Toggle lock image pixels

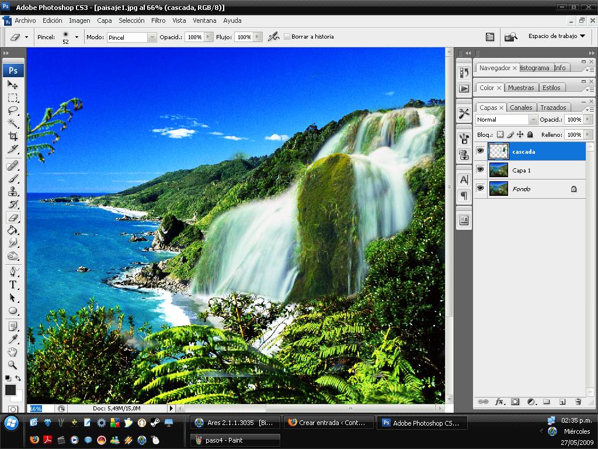(x=510, y=134)
